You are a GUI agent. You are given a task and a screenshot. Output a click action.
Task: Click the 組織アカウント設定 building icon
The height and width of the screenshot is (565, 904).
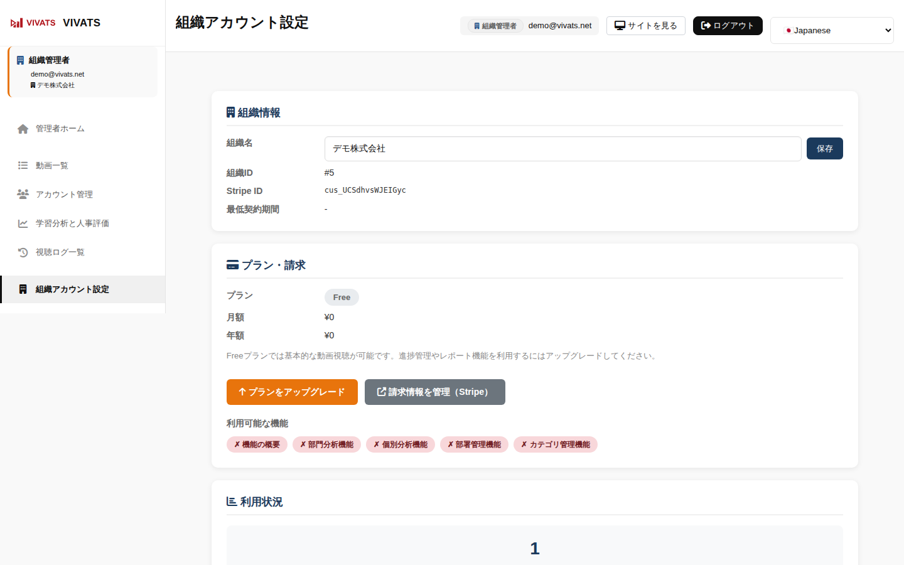[x=23, y=289]
